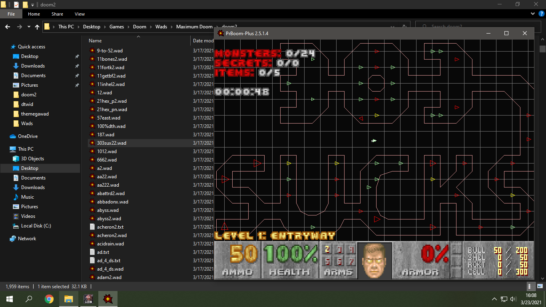Go up one folder level

pos(37,27)
